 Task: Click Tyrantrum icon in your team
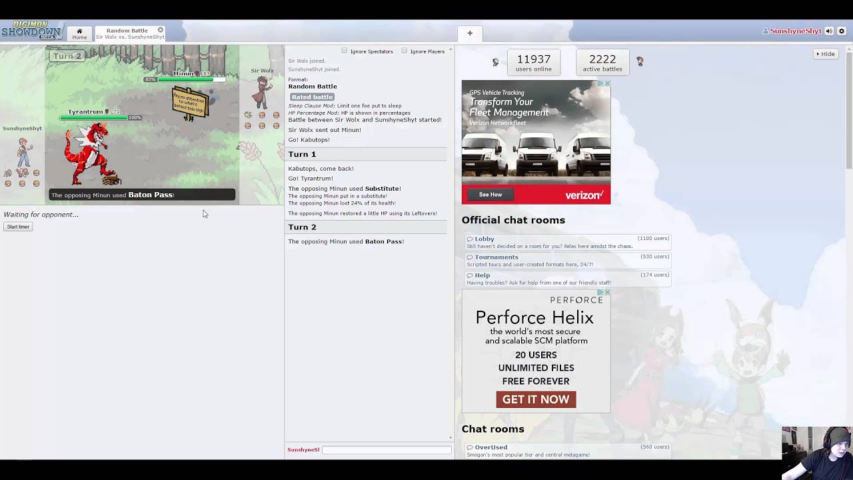click(22, 173)
